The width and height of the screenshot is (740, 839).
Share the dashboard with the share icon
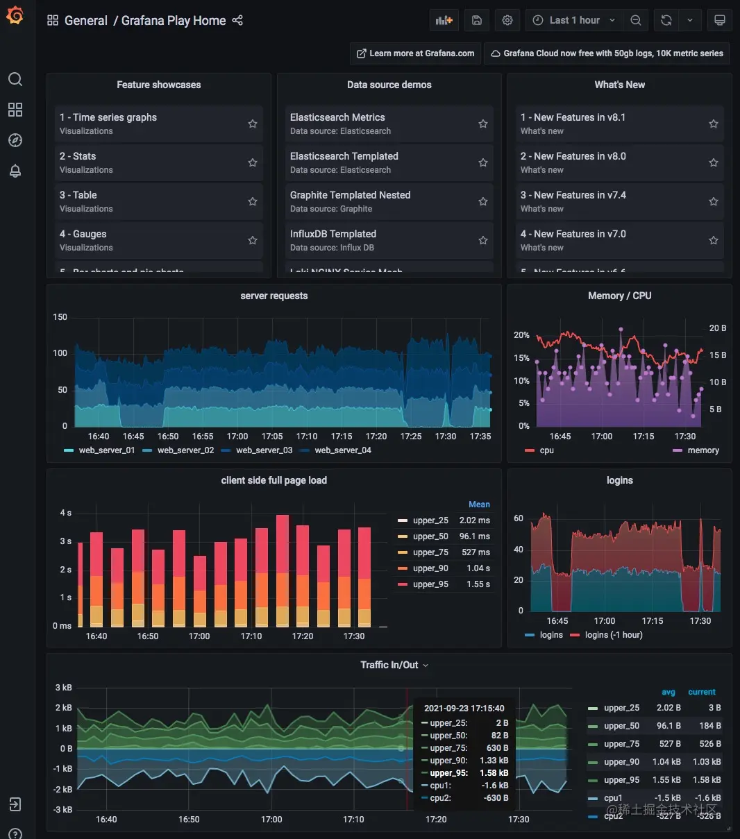pos(237,21)
